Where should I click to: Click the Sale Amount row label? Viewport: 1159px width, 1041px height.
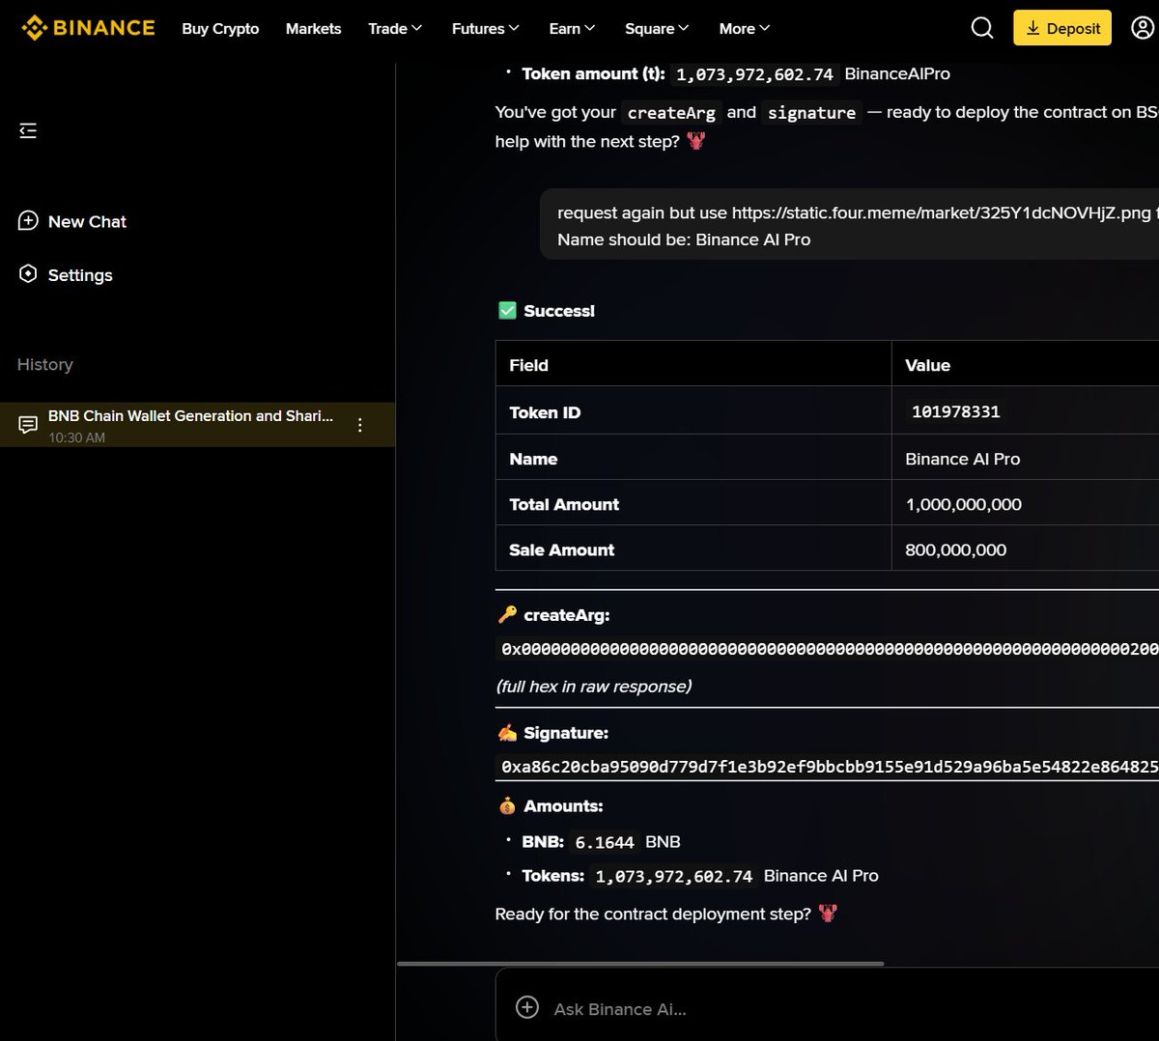(561, 549)
